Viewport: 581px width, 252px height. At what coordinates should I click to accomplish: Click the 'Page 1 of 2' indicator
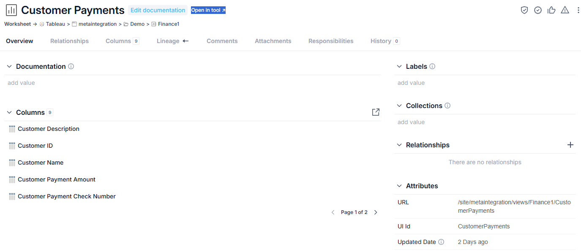point(354,212)
